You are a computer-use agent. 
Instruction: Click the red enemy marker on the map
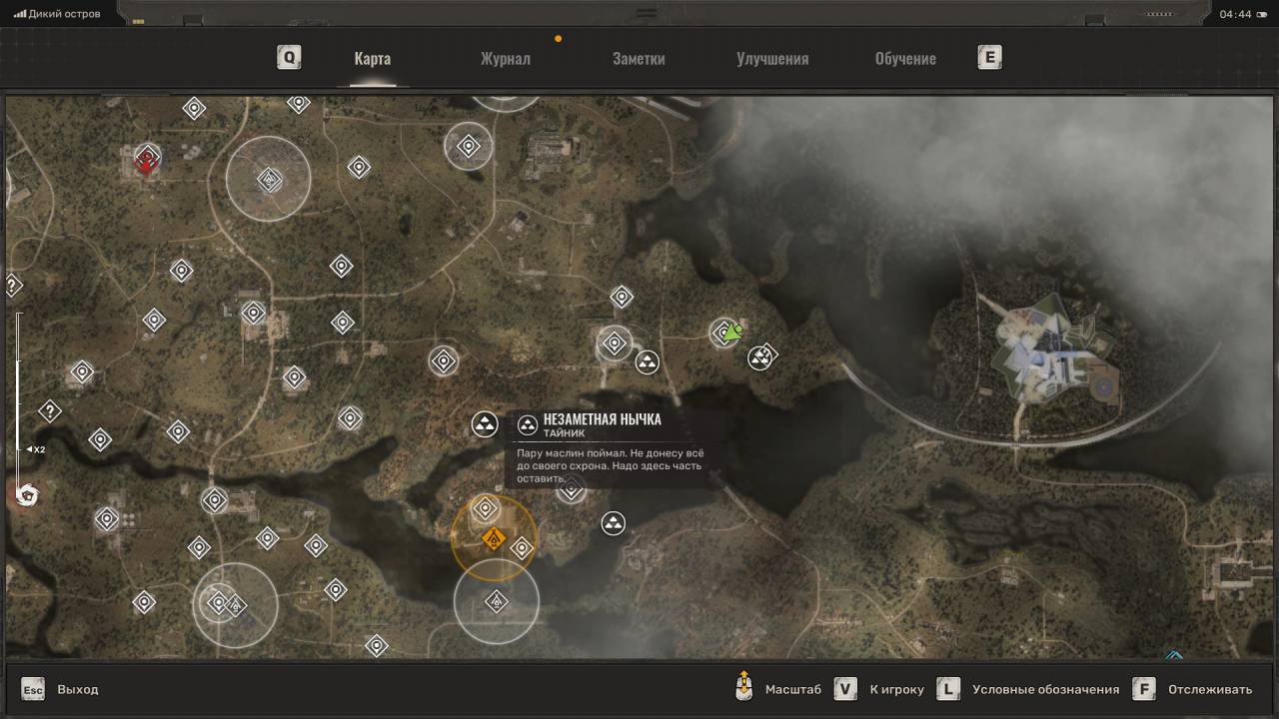147,160
